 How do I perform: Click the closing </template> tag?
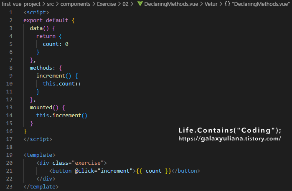[41, 187]
